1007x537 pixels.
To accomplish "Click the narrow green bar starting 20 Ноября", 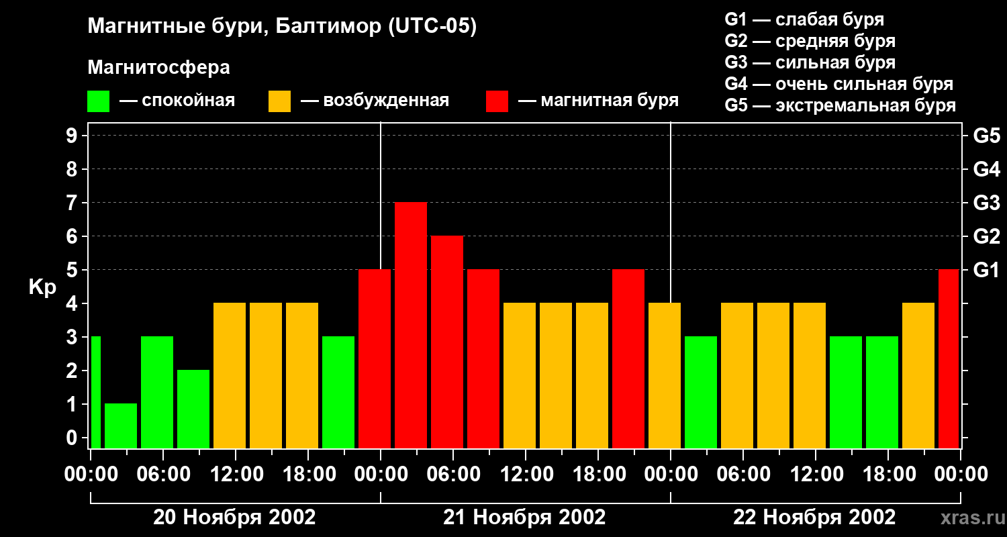I will point(95,392).
